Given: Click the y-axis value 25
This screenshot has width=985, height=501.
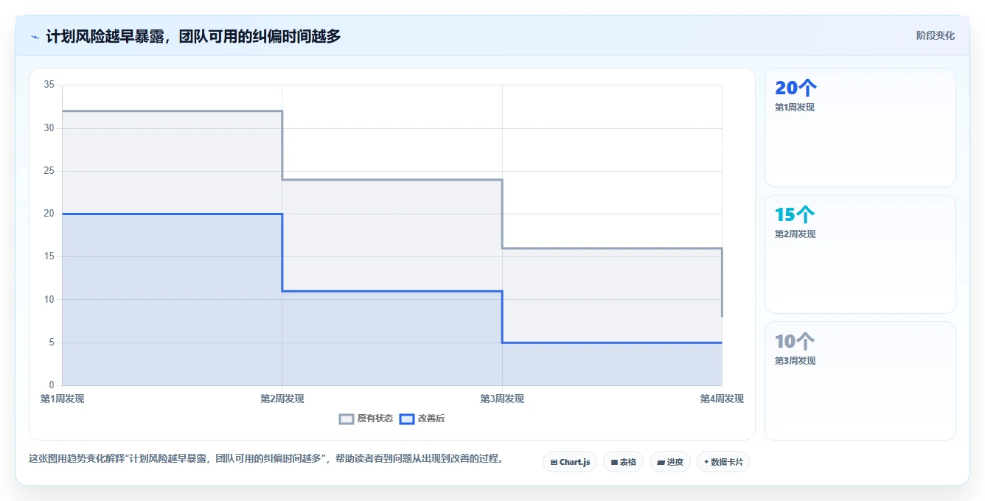Looking at the screenshot, I should coord(49,171).
